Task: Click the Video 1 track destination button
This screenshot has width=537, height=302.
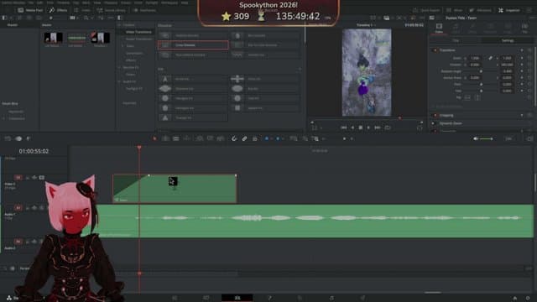Action: 18,177
